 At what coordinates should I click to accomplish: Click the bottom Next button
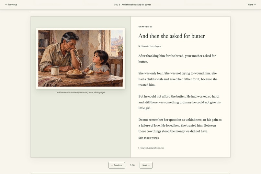[x=146, y=165]
